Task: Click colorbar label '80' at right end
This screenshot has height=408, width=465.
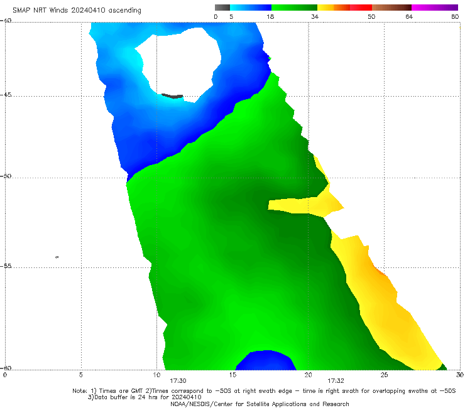Action: coord(455,17)
